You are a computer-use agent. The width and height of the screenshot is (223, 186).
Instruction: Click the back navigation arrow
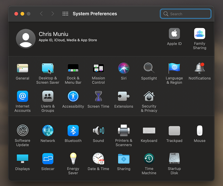coord(41,14)
